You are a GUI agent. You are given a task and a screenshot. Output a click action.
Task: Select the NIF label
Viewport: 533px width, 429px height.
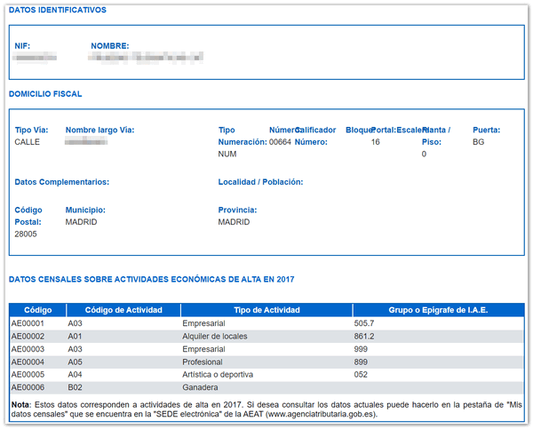22,46
